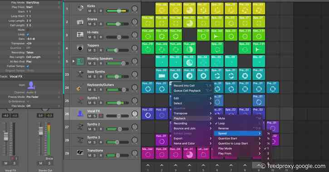Adjust the Kicks track pan knob
This screenshot has width=329, height=172.
click(134, 9)
